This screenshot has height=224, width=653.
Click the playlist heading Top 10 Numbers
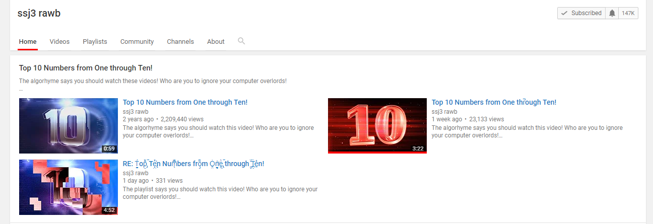click(x=86, y=68)
